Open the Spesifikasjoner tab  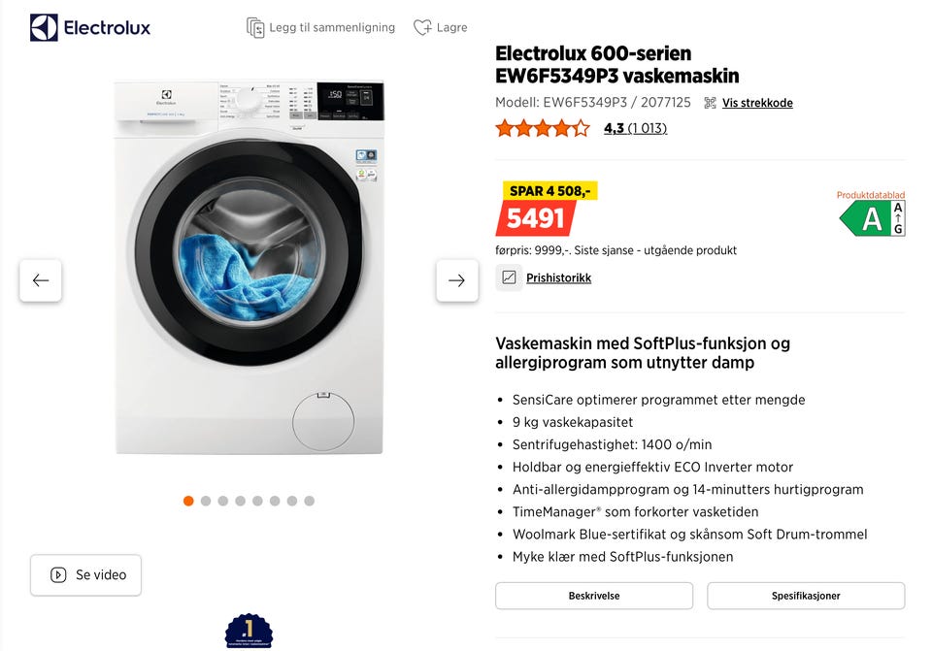coord(805,596)
